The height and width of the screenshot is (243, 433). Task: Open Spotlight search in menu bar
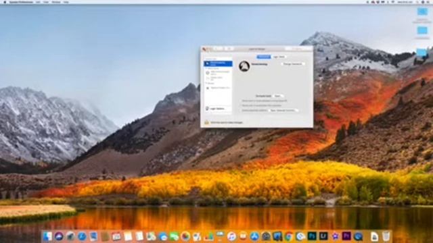(x=417, y=2)
